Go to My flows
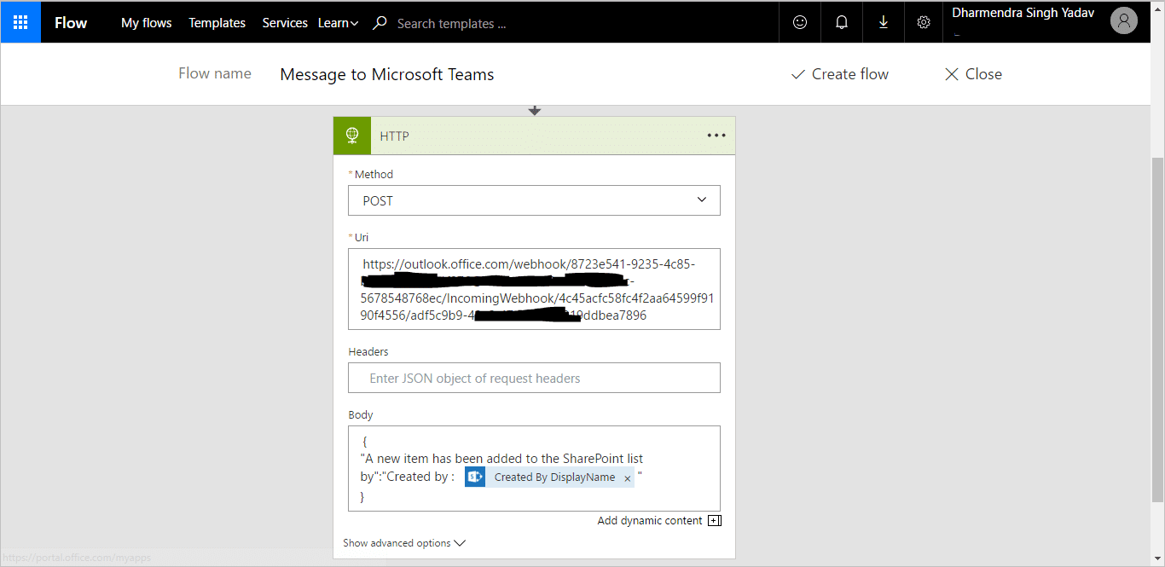The width and height of the screenshot is (1165, 567). coord(147,23)
